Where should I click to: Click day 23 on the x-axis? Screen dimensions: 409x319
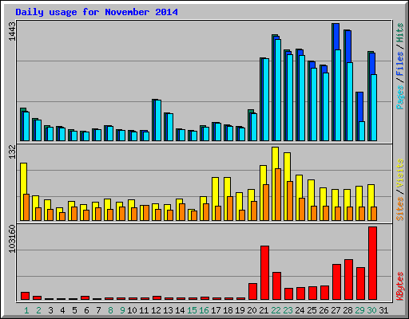[288, 310]
